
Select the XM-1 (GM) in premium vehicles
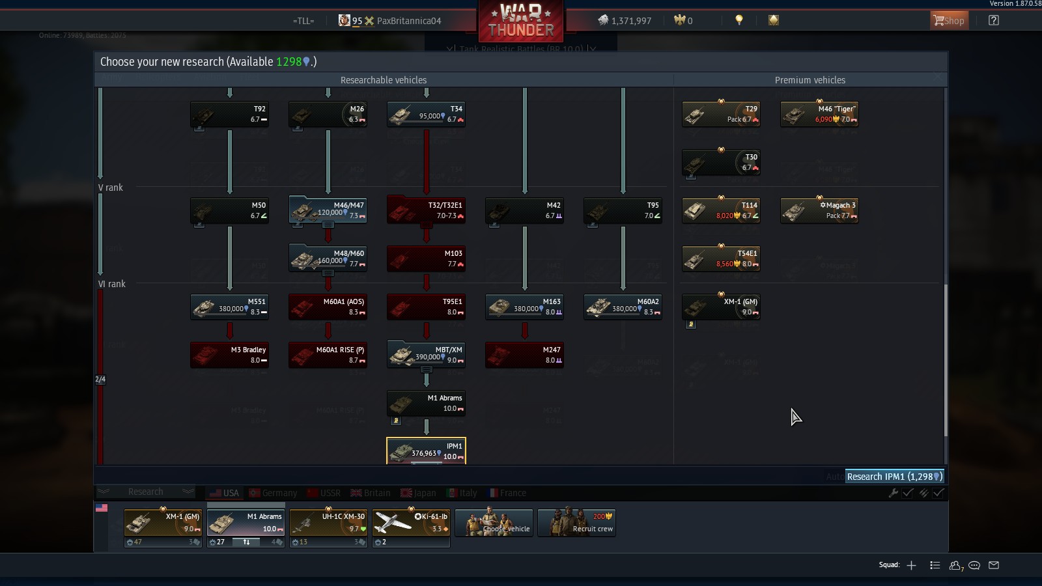pos(722,307)
